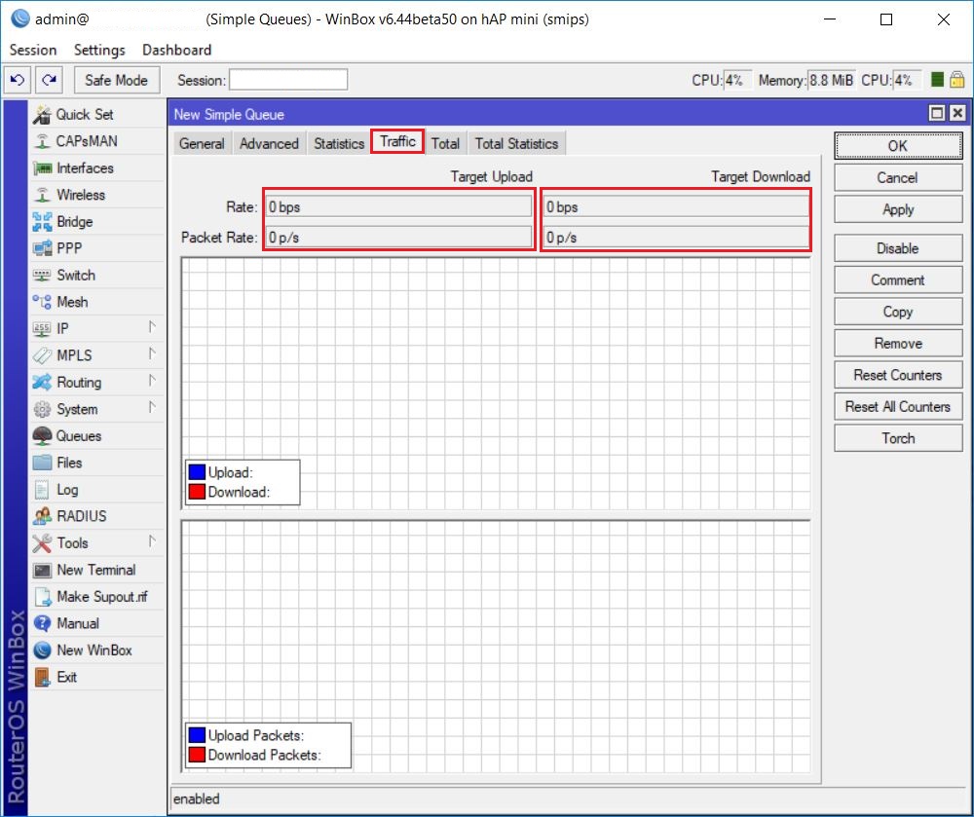This screenshot has width=974, height=817.
Task: Click the Comment button
Action: 898,280
